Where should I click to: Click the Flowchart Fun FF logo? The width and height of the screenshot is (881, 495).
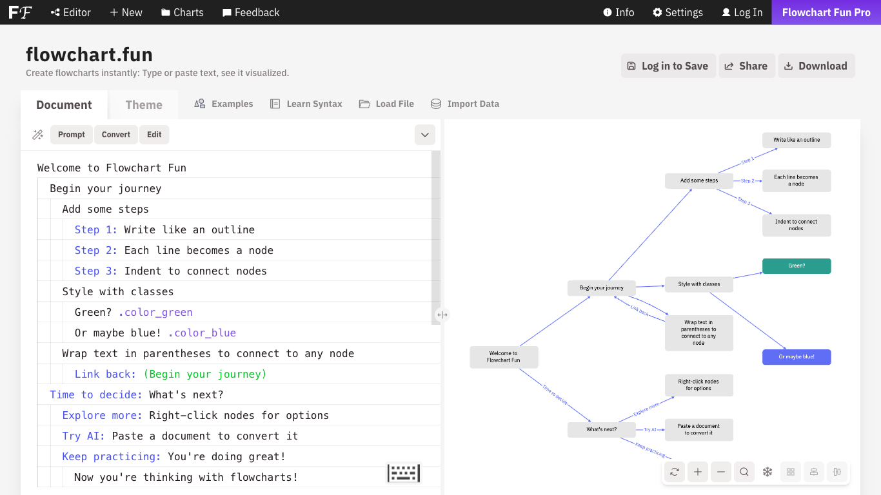click(x=20, y=12)
